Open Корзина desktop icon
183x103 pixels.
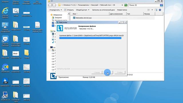pos(5,1)
